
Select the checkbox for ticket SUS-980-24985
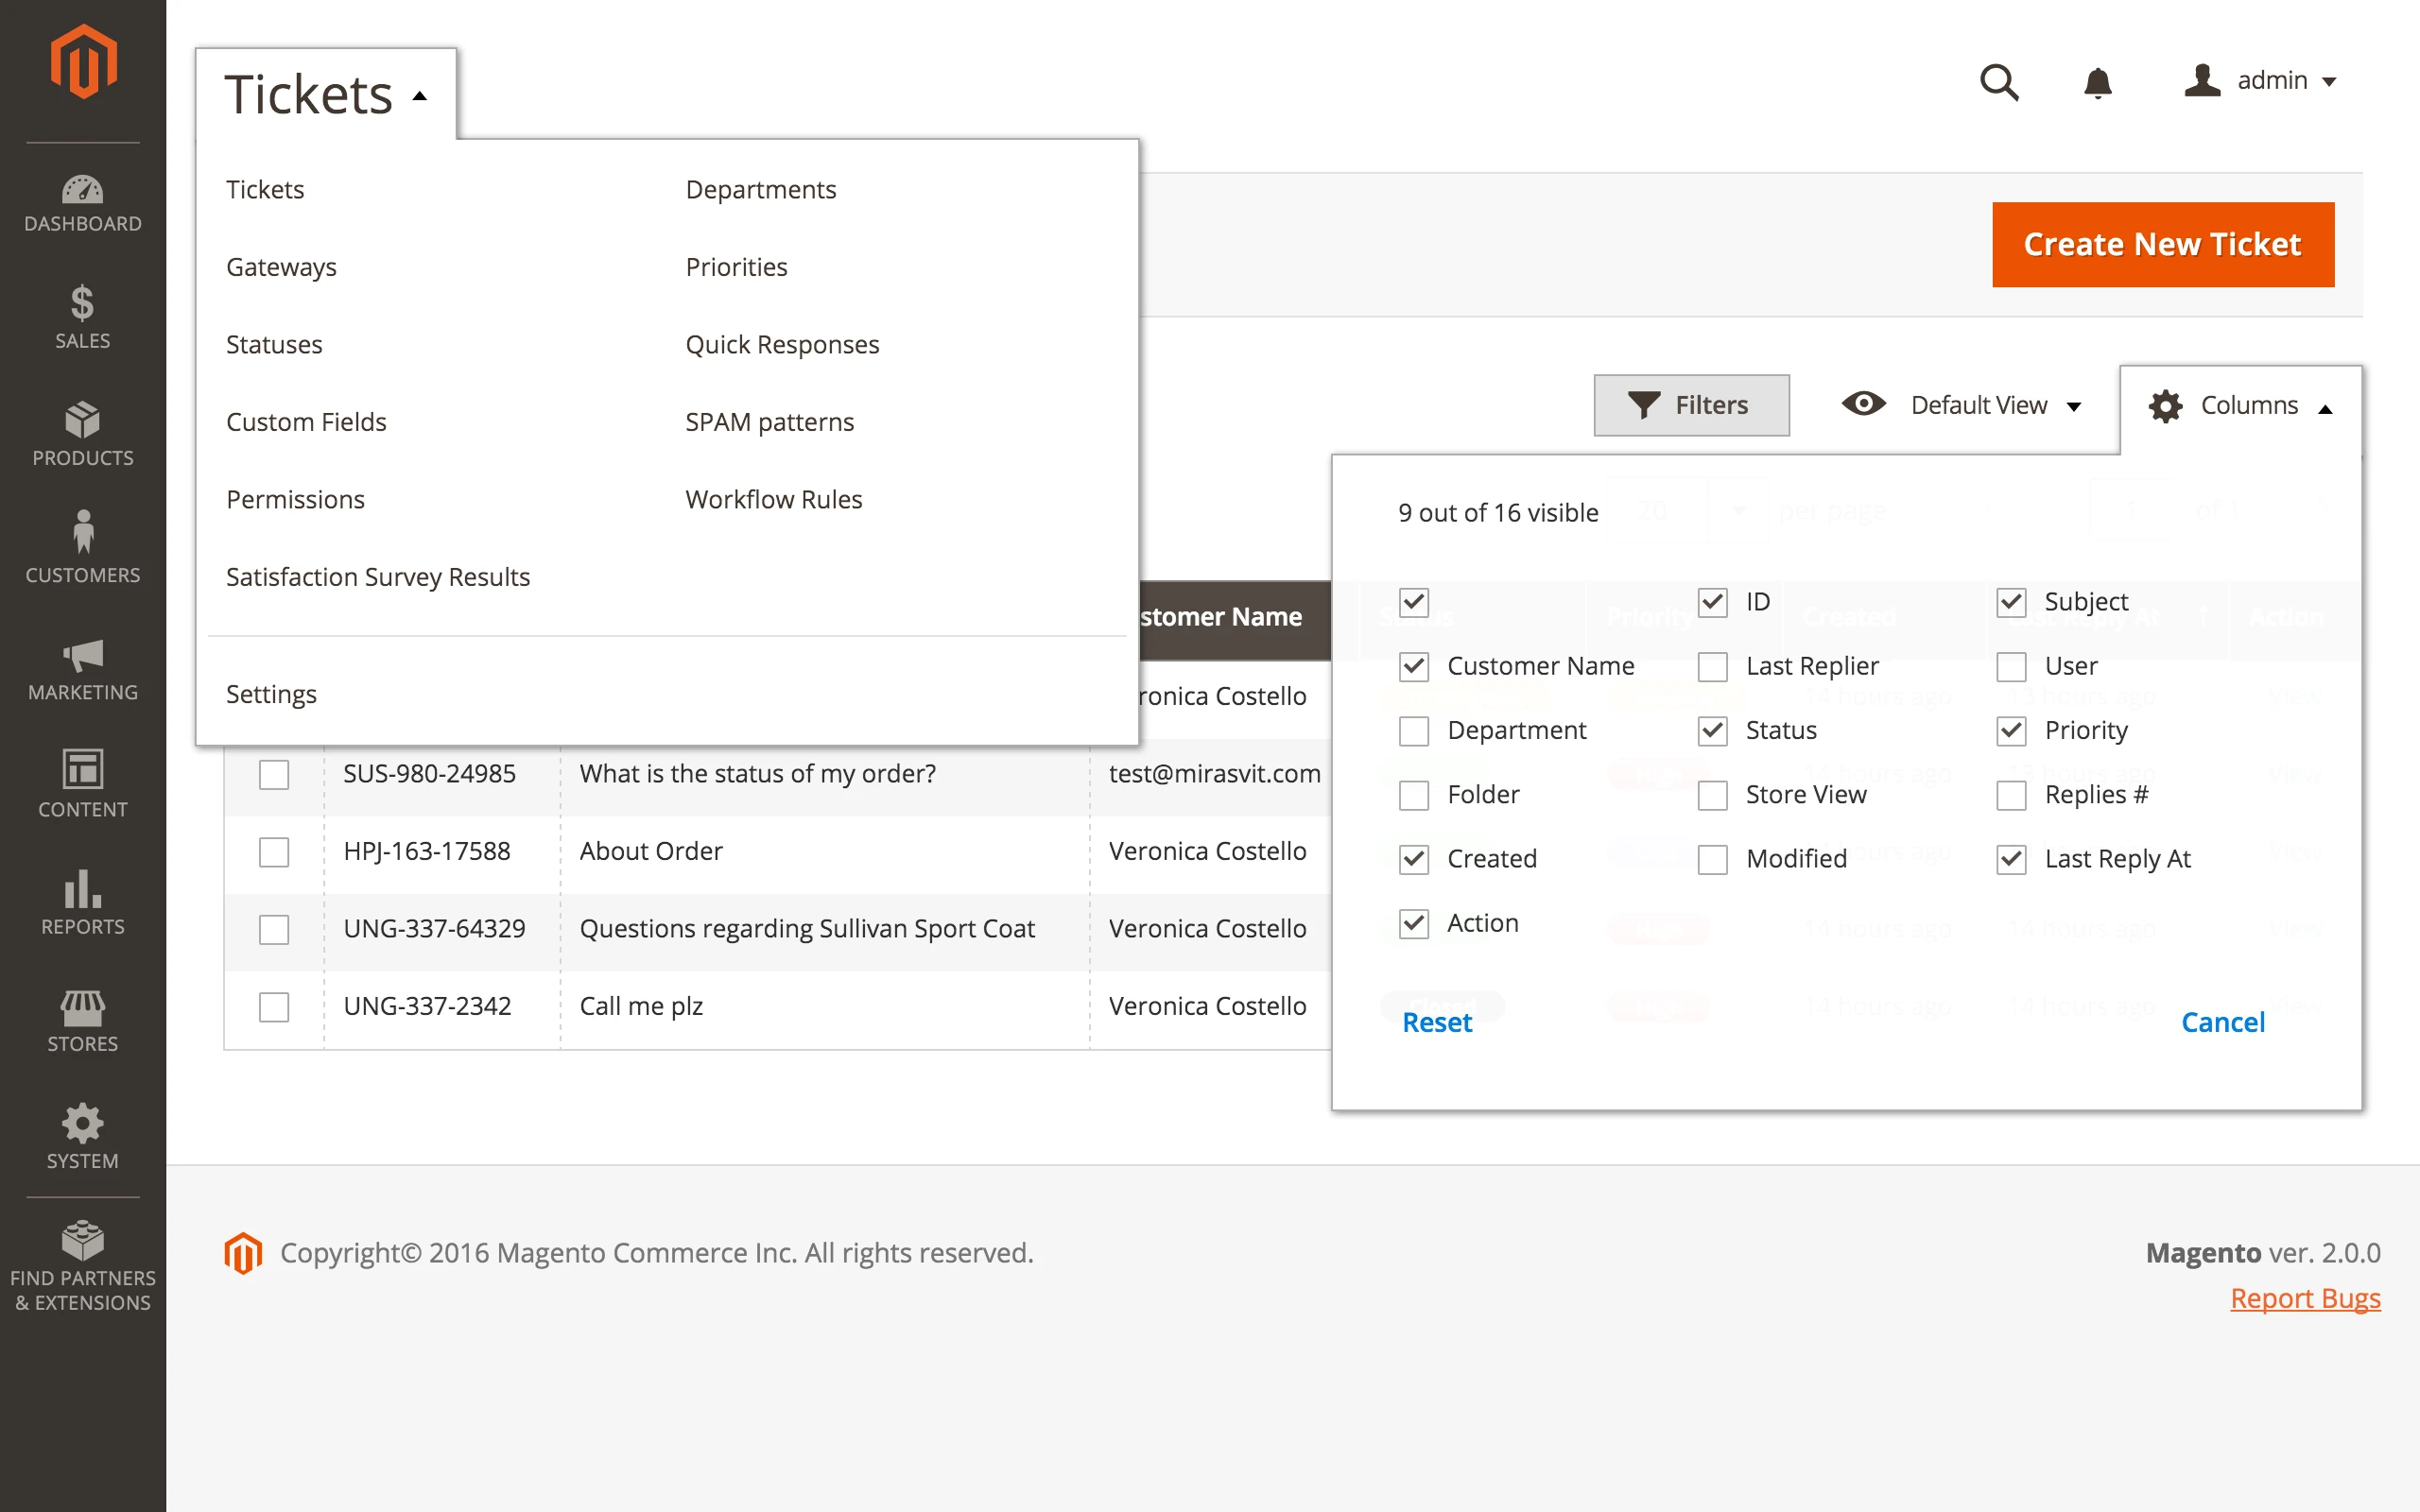pyautogui.click(x=274, y=774)
